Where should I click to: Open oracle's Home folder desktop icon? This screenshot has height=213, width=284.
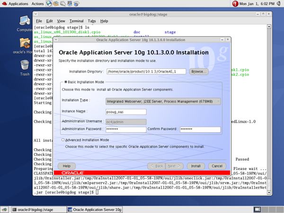click(25, 46)
